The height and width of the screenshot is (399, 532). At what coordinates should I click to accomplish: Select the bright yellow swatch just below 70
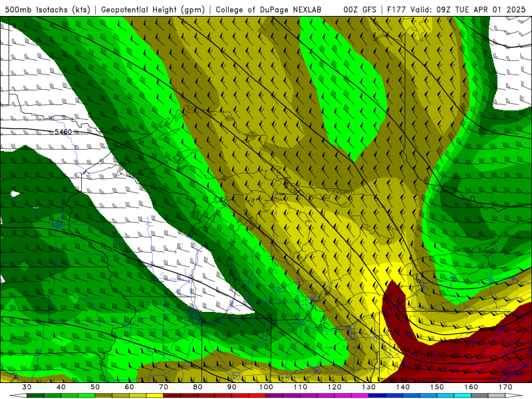(155, 396)
